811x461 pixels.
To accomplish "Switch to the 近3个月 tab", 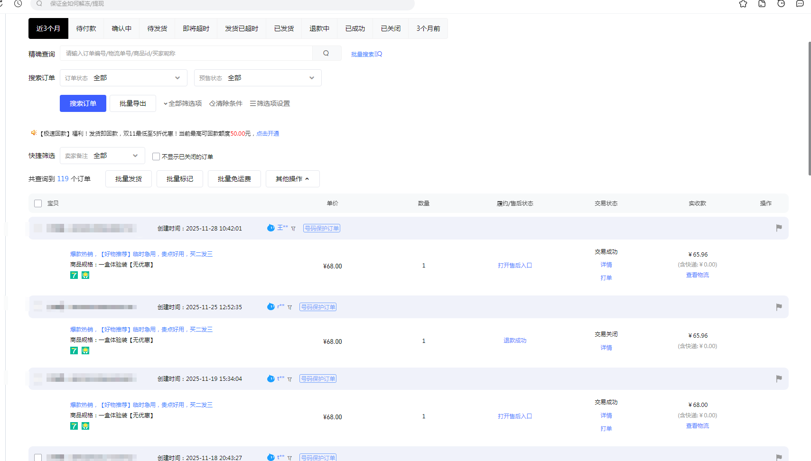I will click(48, 28).
